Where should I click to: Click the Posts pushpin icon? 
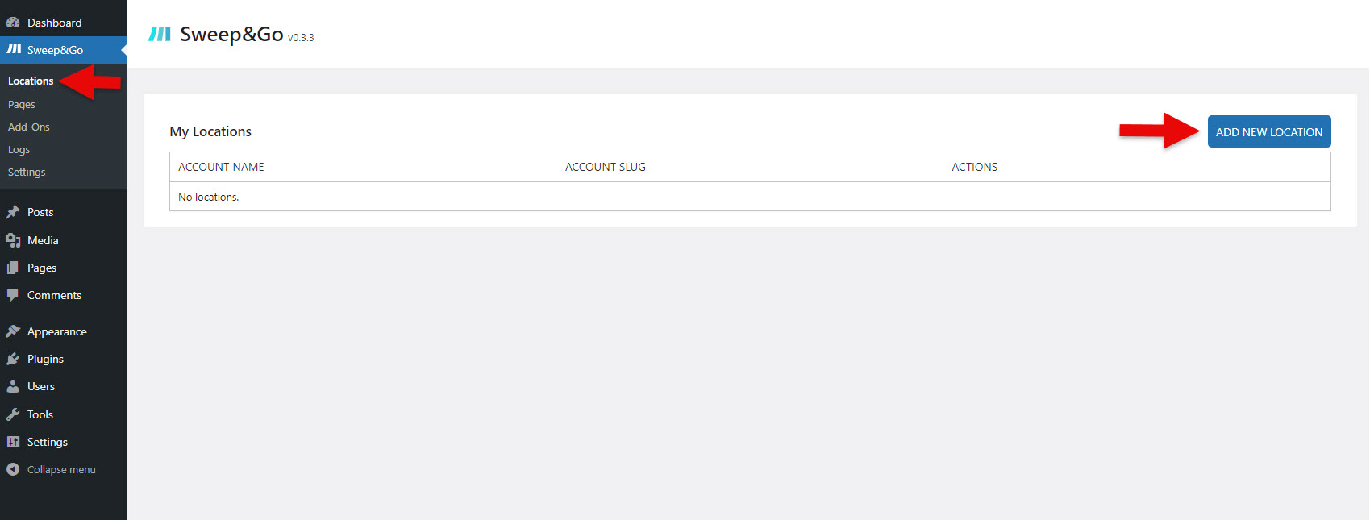[x=13, y=212]
